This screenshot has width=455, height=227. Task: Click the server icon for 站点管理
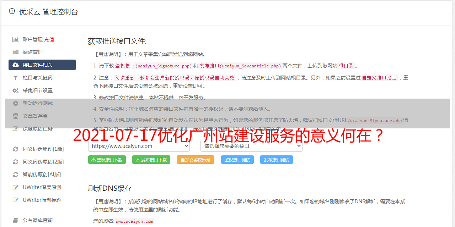[x=16, y=52]
